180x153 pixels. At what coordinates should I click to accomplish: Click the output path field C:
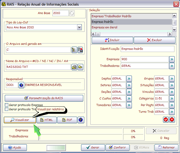pos(38,50)
